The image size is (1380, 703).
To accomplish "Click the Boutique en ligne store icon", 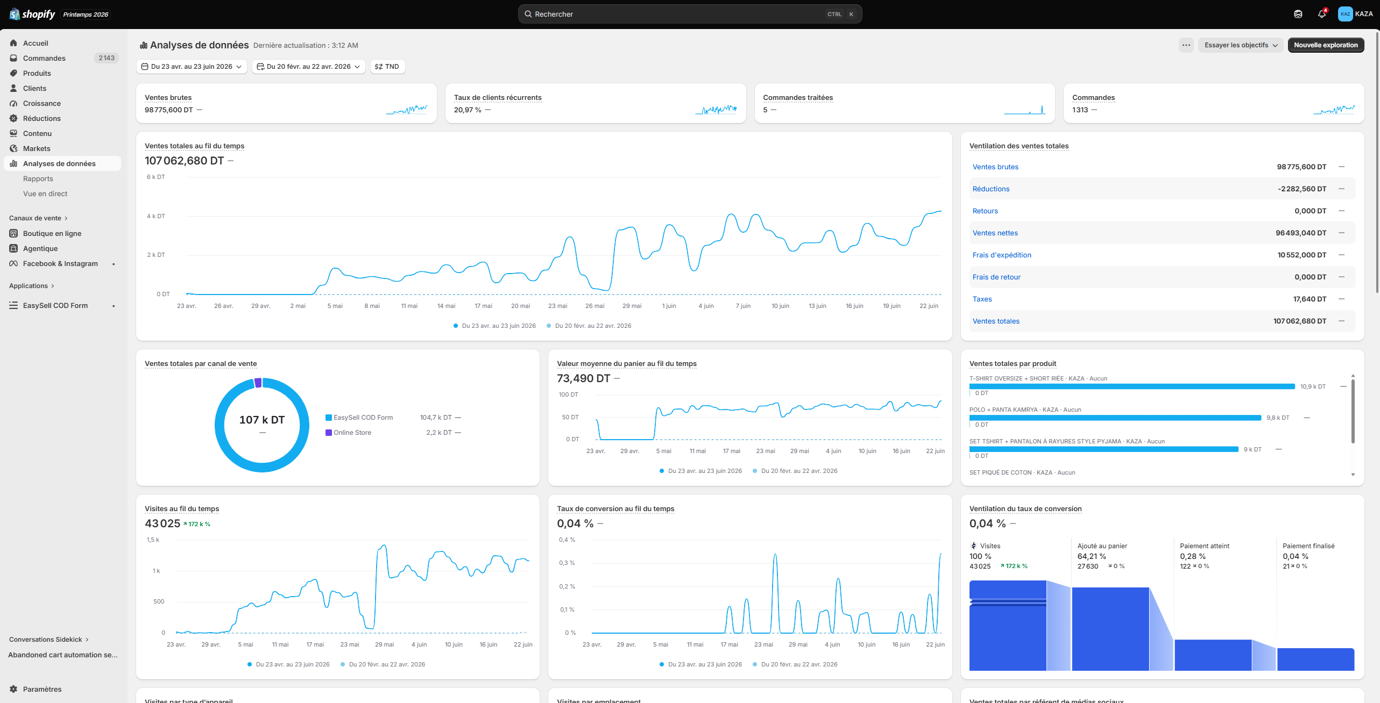I will click(13, 233).
